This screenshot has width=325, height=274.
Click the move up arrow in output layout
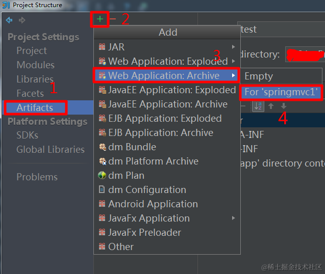click(271, 106)
